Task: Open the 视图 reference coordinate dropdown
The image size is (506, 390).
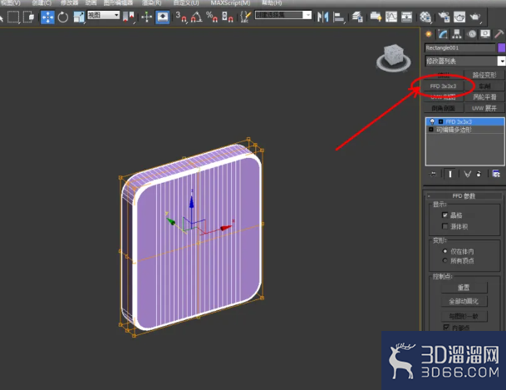Action: coord(103,15)
